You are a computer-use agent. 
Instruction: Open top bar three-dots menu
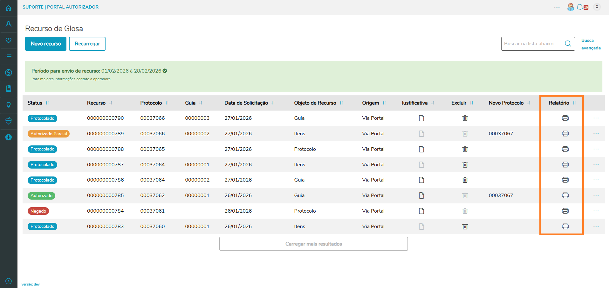557,7
